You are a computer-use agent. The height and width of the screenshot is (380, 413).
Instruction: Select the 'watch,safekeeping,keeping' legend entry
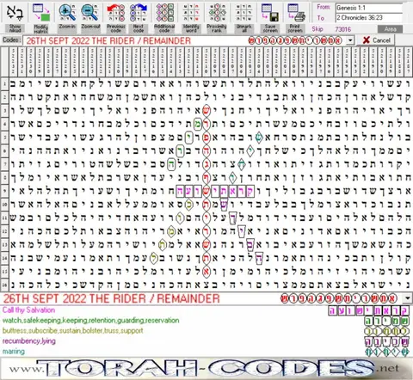tap(90, 321)
